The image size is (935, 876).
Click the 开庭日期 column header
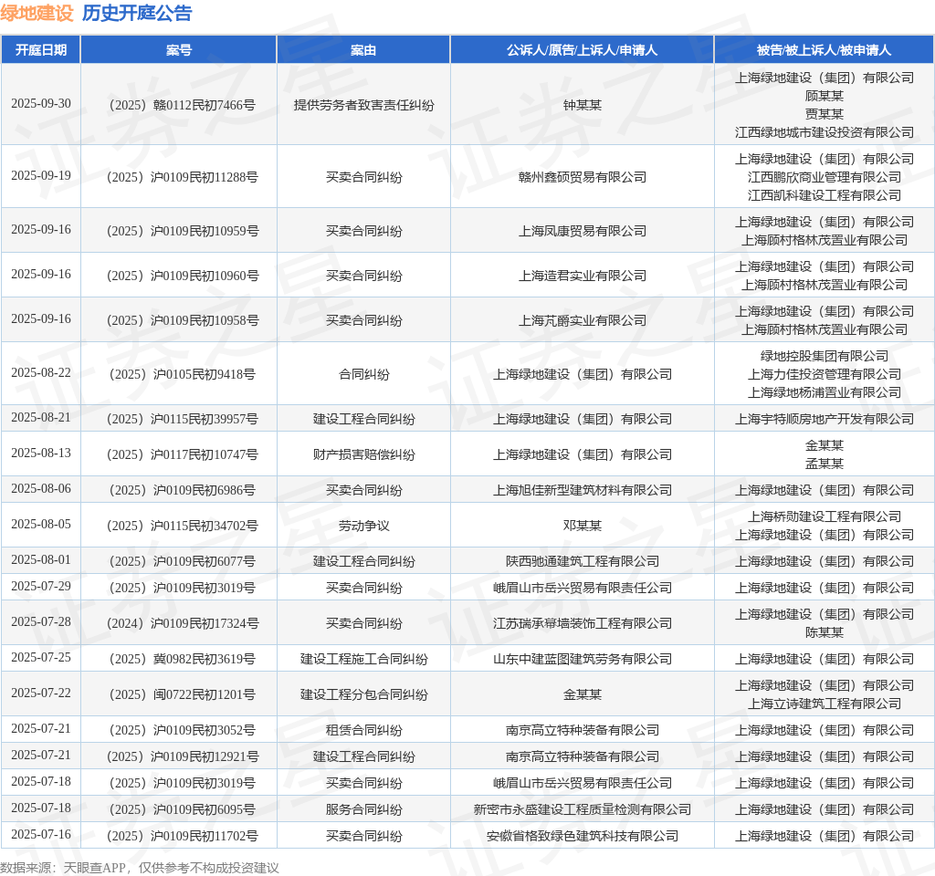pos(41,50)
